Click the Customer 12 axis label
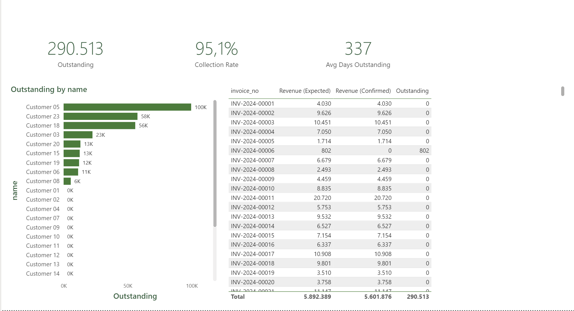Viewport: 574px width, 311px height. coord(43,255)
